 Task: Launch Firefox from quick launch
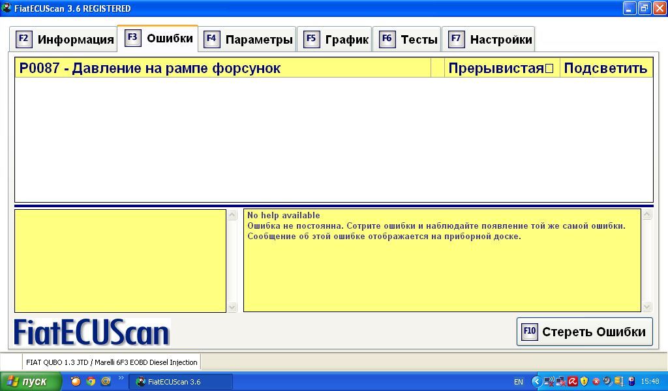click(76, 382)
